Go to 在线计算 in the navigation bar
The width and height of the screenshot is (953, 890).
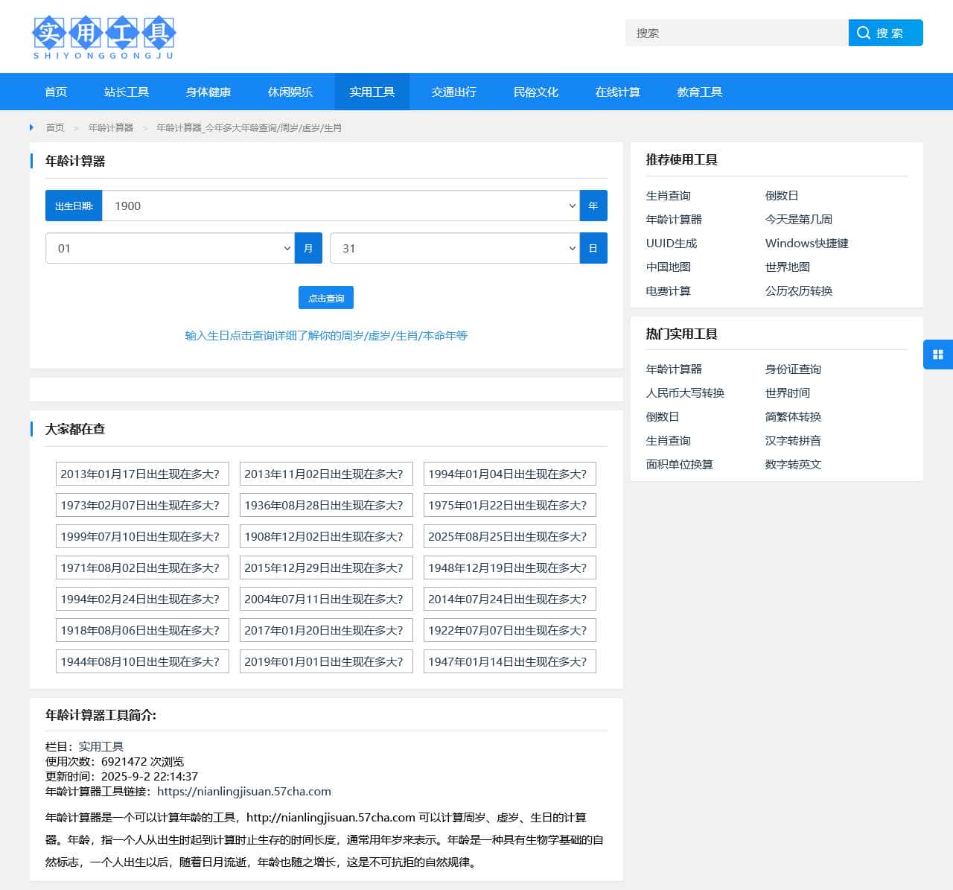[618, 92]
